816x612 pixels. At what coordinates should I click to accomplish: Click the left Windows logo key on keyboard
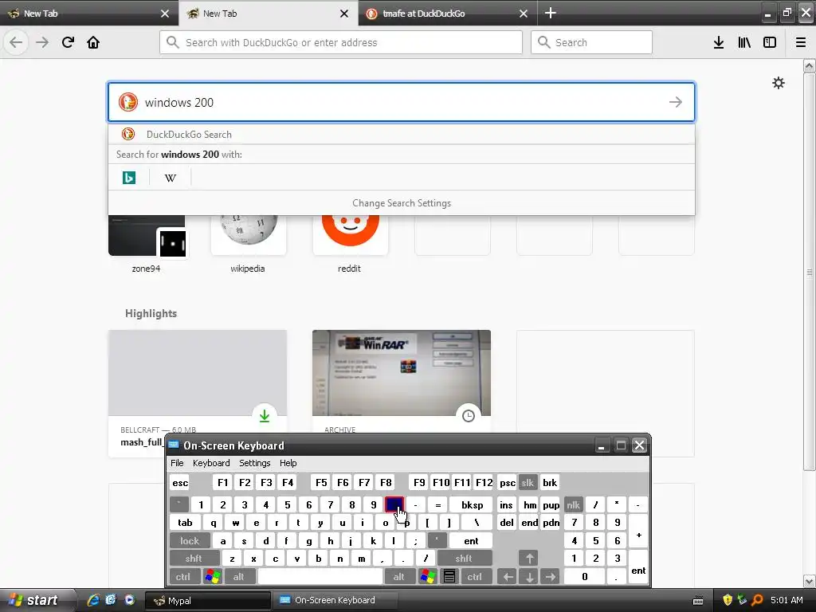point(213,577)
